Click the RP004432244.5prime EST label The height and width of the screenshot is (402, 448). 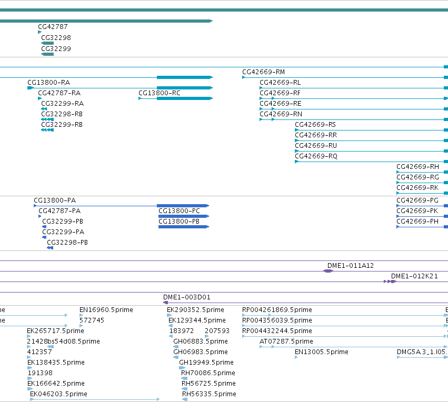(x=277, y=331)
